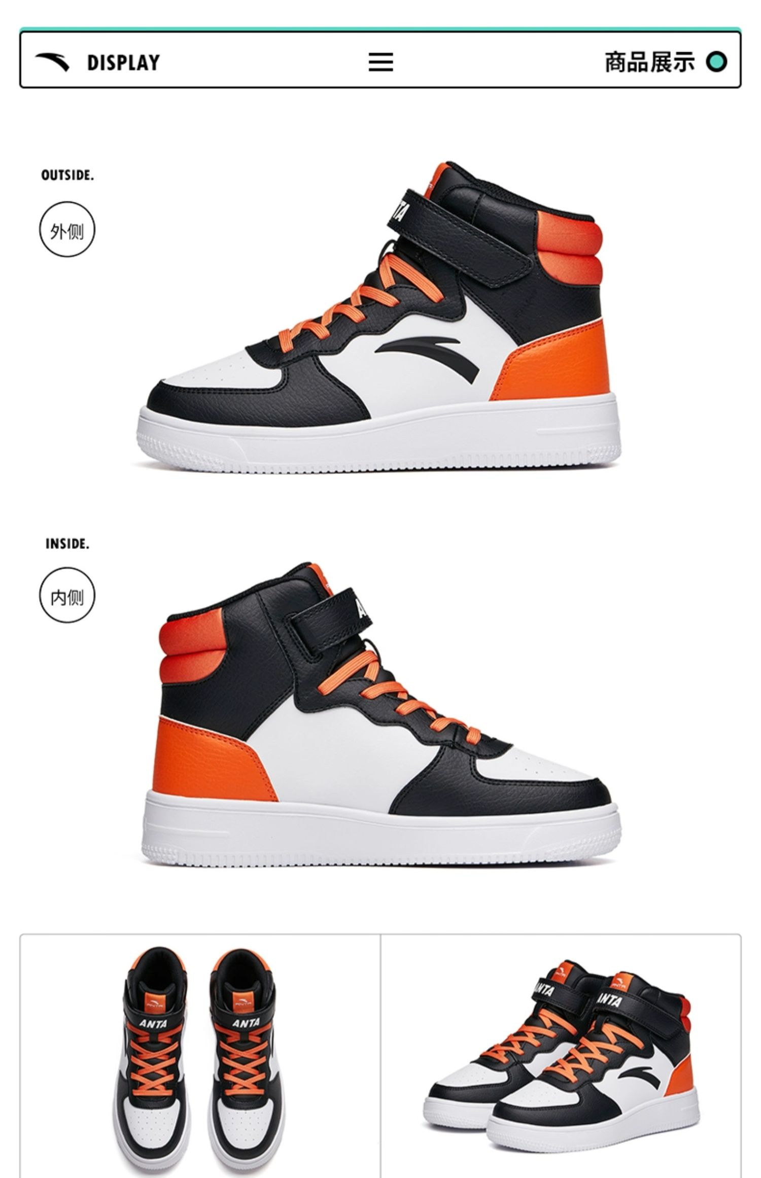Click the OUTSIDE. label

[67, 176]
